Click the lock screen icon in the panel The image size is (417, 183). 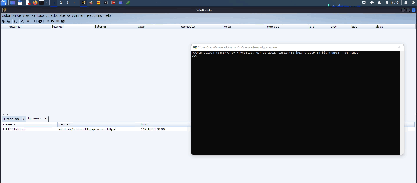406,3
